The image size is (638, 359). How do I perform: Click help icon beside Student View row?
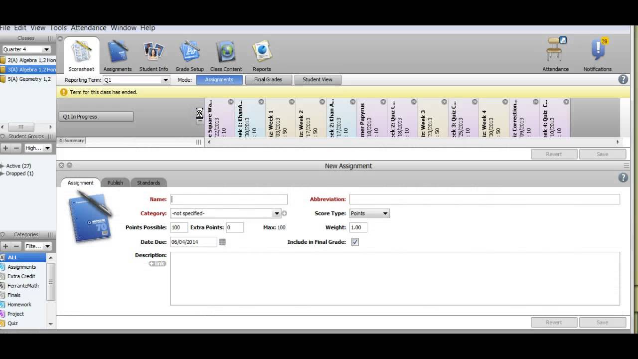(x=623, y=80)
